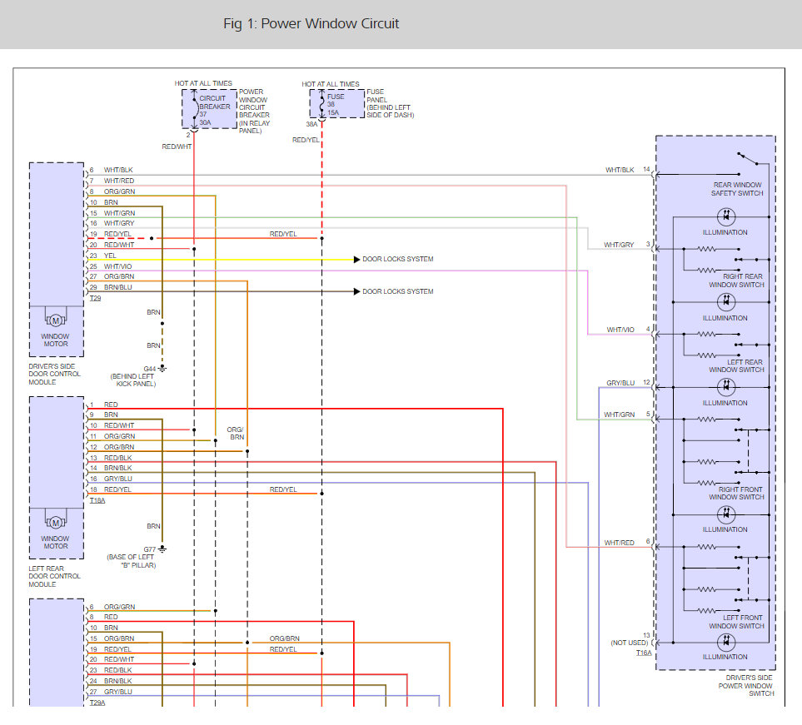Click the T16A connector label
The width and height of the screenshot is (802, 725).
pyautogui.click(x=644, y=653)
